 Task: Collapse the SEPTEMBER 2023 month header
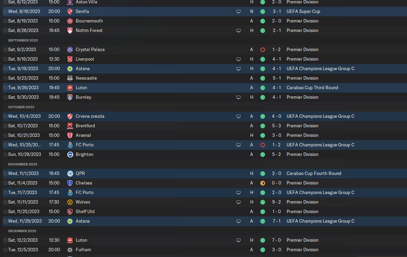tap(23, 40)
